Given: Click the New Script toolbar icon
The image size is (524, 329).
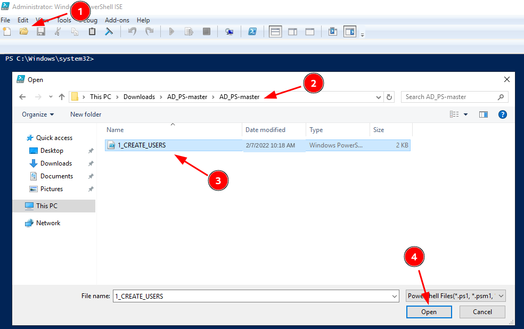Looking at the screenshot, I should tap(7, 32).
